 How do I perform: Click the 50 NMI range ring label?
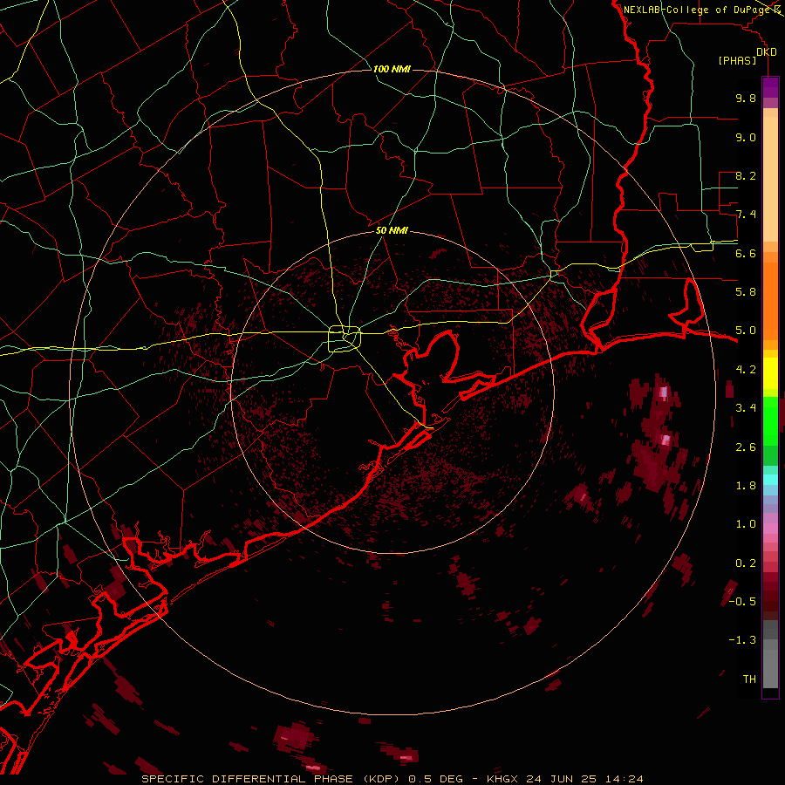(x=392, y=230)
